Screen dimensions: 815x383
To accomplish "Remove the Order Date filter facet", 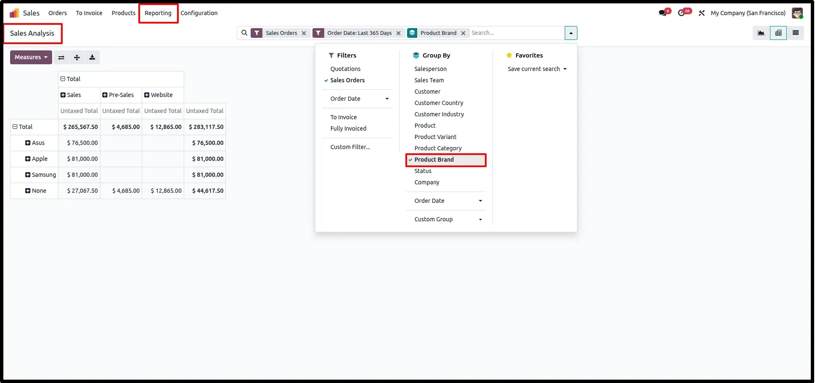I will 398,33.
